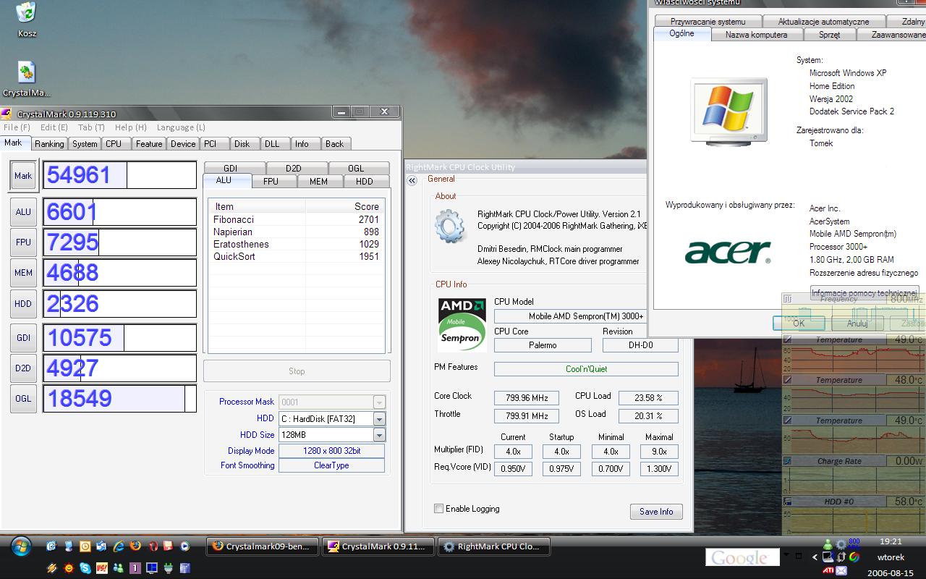Select the Sprzęt tab in system properties
Screen dimensions: 926x579
pos(829,34)
